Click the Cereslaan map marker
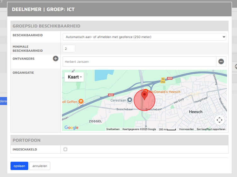237x177 pixels. click(x=130, y=100)
